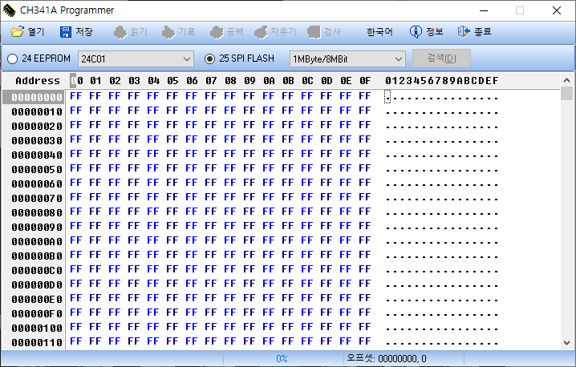This screenshot has height=367, width=576.
Task: Select address row 000000F0
Action: [x=37, y=314]
